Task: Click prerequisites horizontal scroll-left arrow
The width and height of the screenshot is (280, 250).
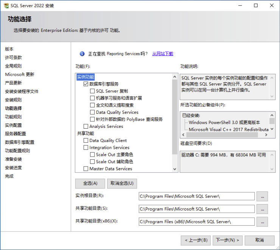Action: click(183, 135)
